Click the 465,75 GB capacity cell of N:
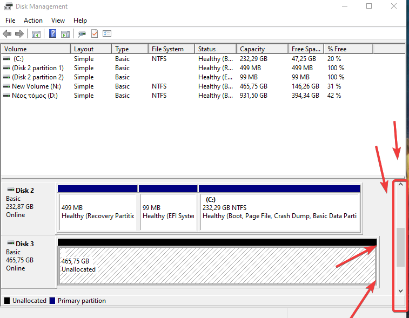Image resolution: width=409 pixels, height=318 pixels. 253,86
